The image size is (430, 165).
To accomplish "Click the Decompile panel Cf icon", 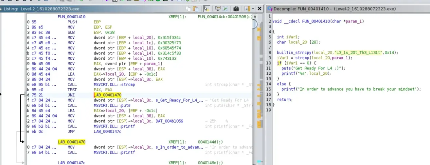I will coord(270,9).
